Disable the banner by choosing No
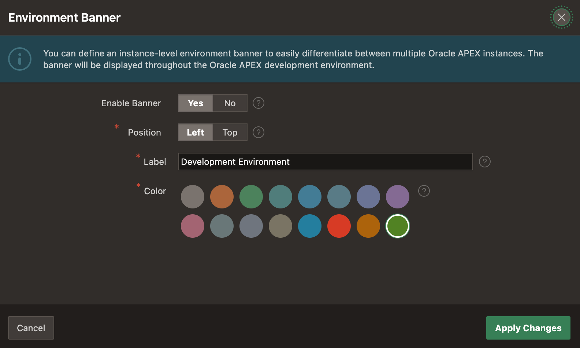 click(230, 103)
